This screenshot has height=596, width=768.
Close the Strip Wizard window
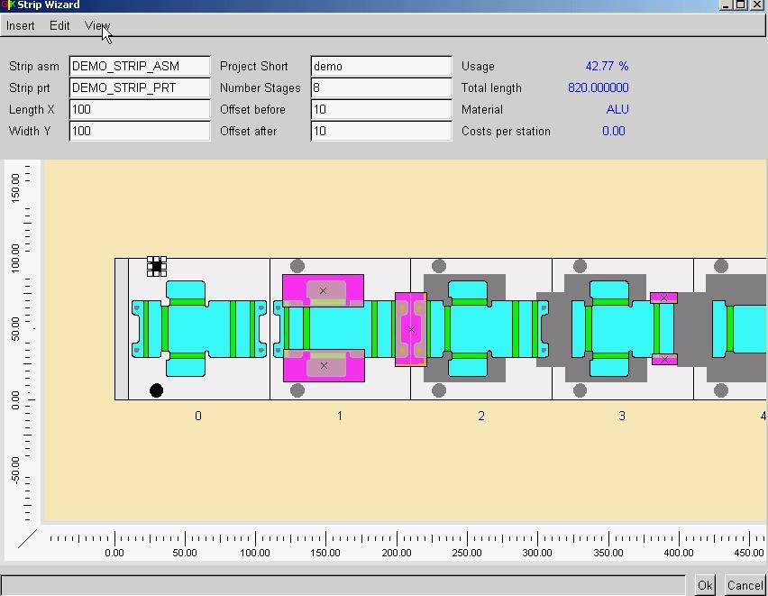click(x=757, y=5)
